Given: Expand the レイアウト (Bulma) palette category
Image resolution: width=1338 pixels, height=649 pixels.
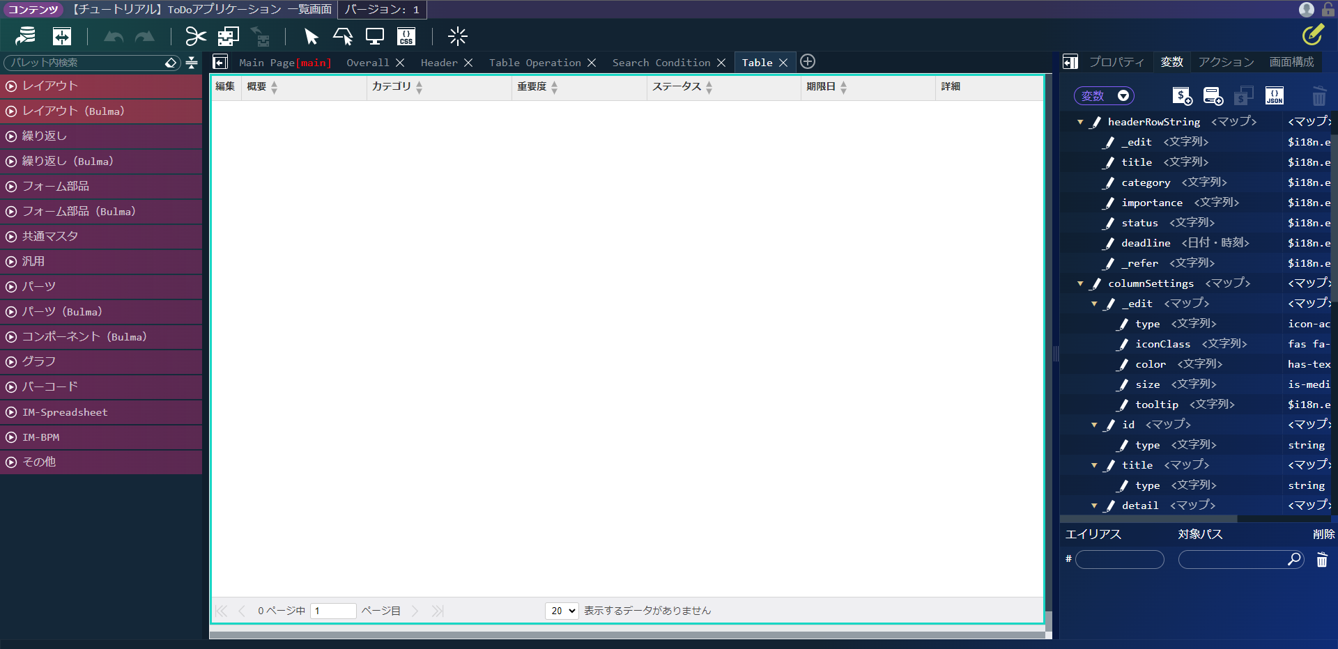Looking at the screenshot, I should (101, 111).
